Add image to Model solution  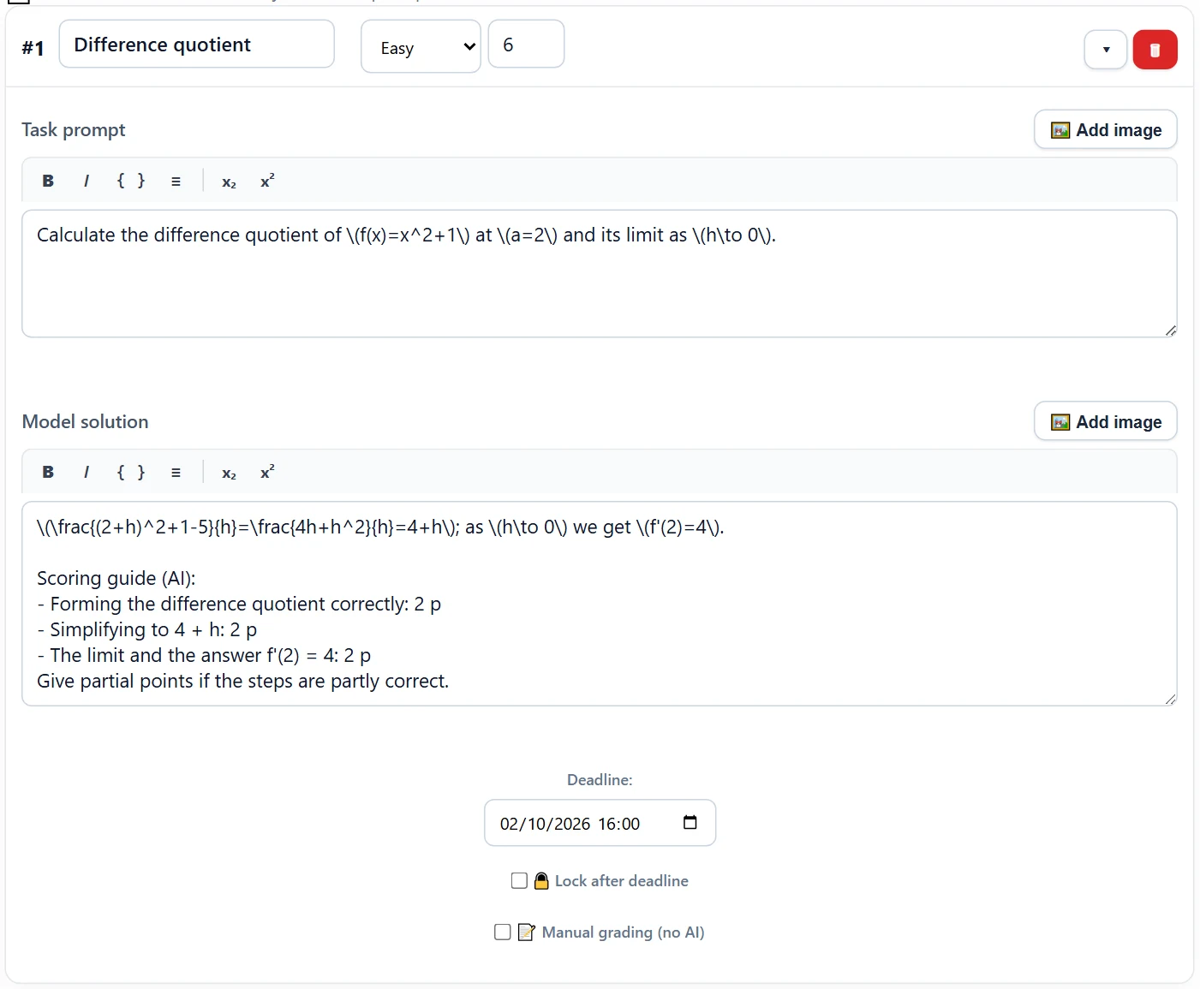pos(1106,421)
